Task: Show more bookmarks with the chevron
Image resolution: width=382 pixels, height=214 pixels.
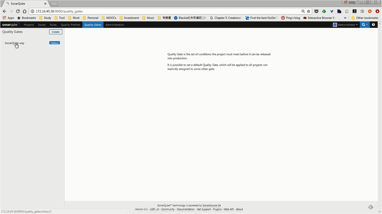Action: coord(345,18)
